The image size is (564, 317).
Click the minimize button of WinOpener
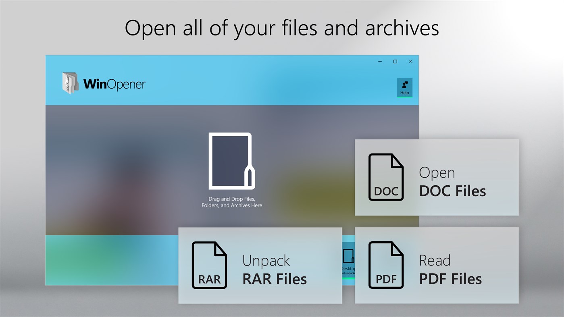[x=379, y=61]
